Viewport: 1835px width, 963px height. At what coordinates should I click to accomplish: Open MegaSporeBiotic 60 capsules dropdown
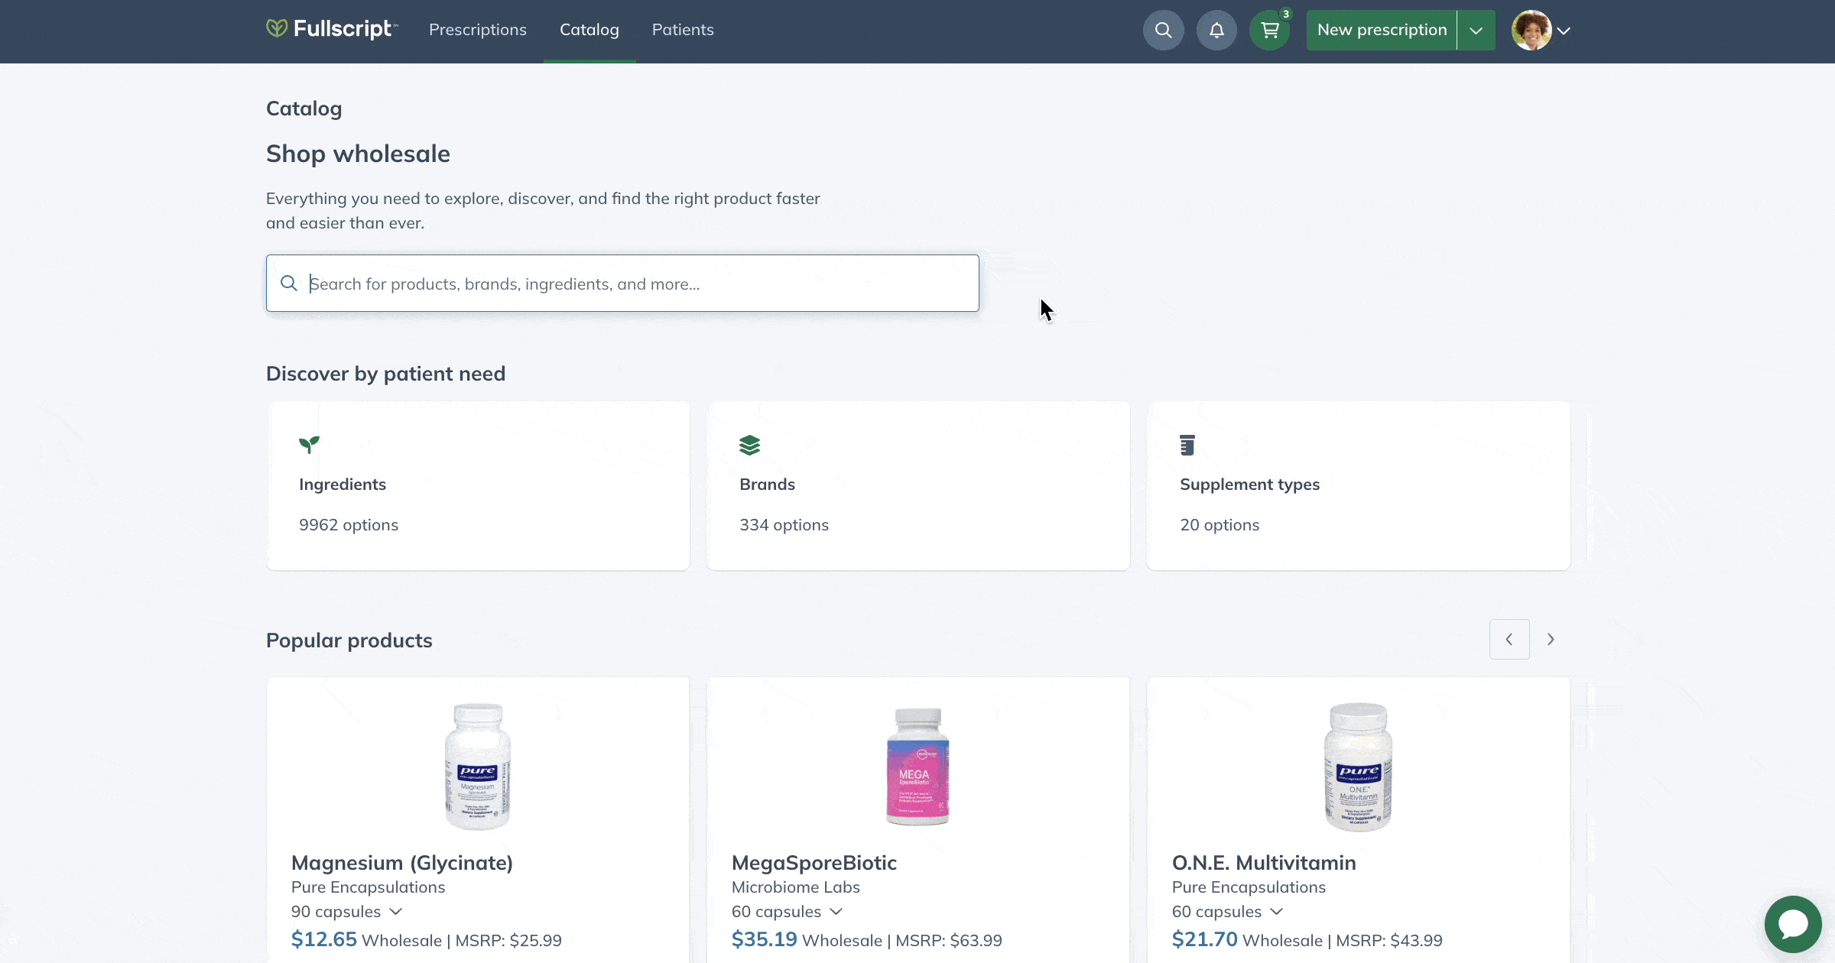click(x=788, y=911)
